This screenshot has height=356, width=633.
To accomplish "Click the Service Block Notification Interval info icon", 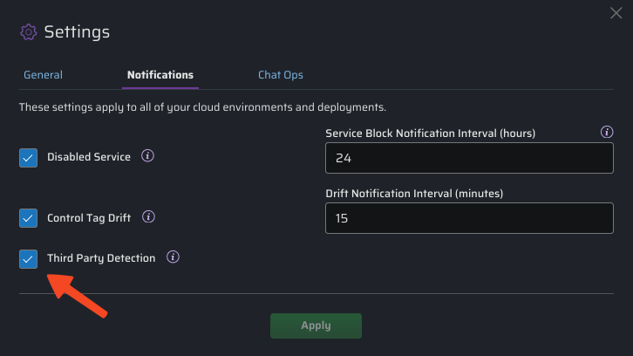I will click(x=607, y=133).
